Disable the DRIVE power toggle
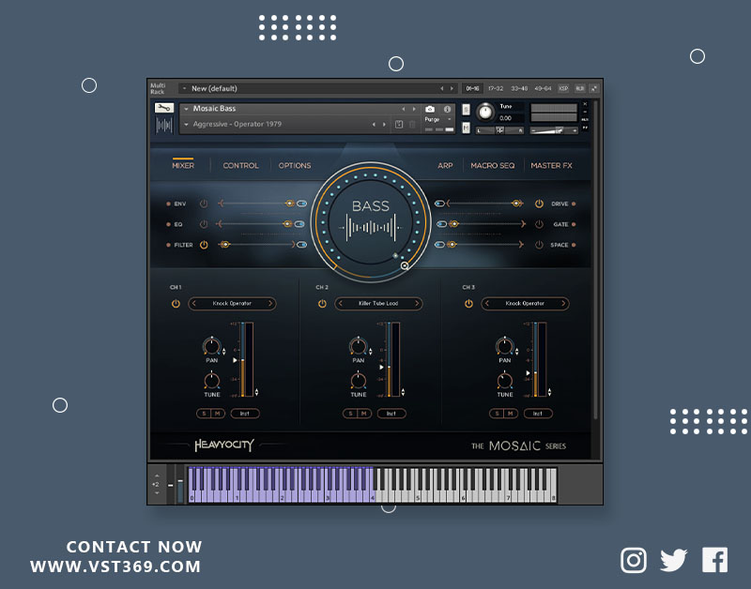 [x=539, y=204]
